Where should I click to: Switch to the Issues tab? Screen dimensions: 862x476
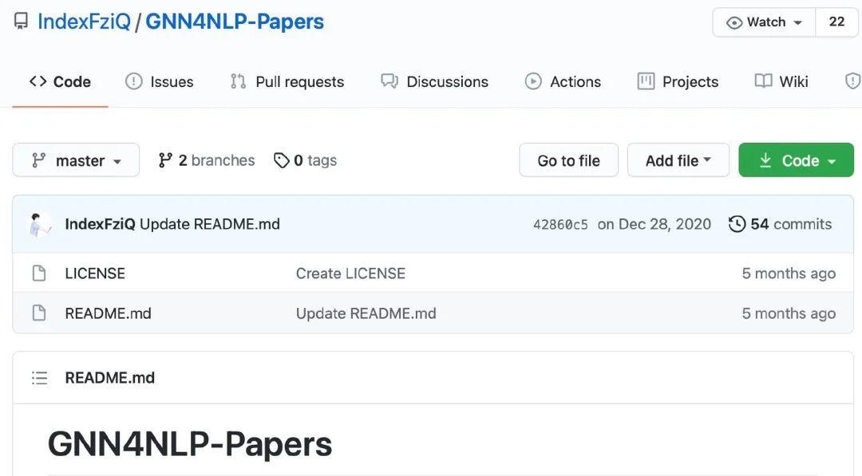pos(160,82)
